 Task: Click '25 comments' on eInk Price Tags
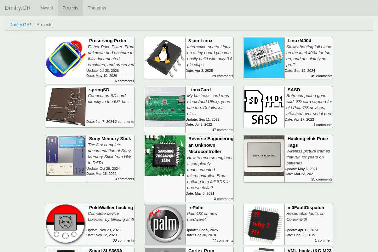tap(322, 179)
